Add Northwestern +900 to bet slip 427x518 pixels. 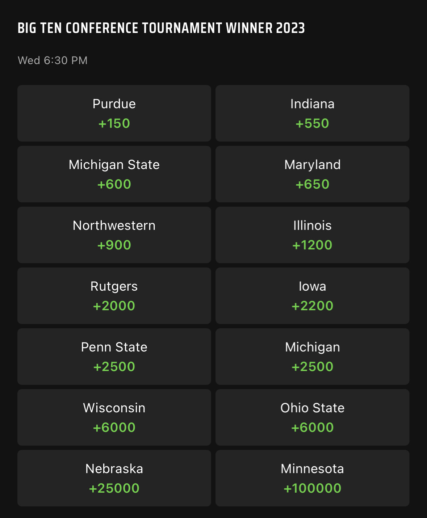pyautogui.click(x=114, y=235)
